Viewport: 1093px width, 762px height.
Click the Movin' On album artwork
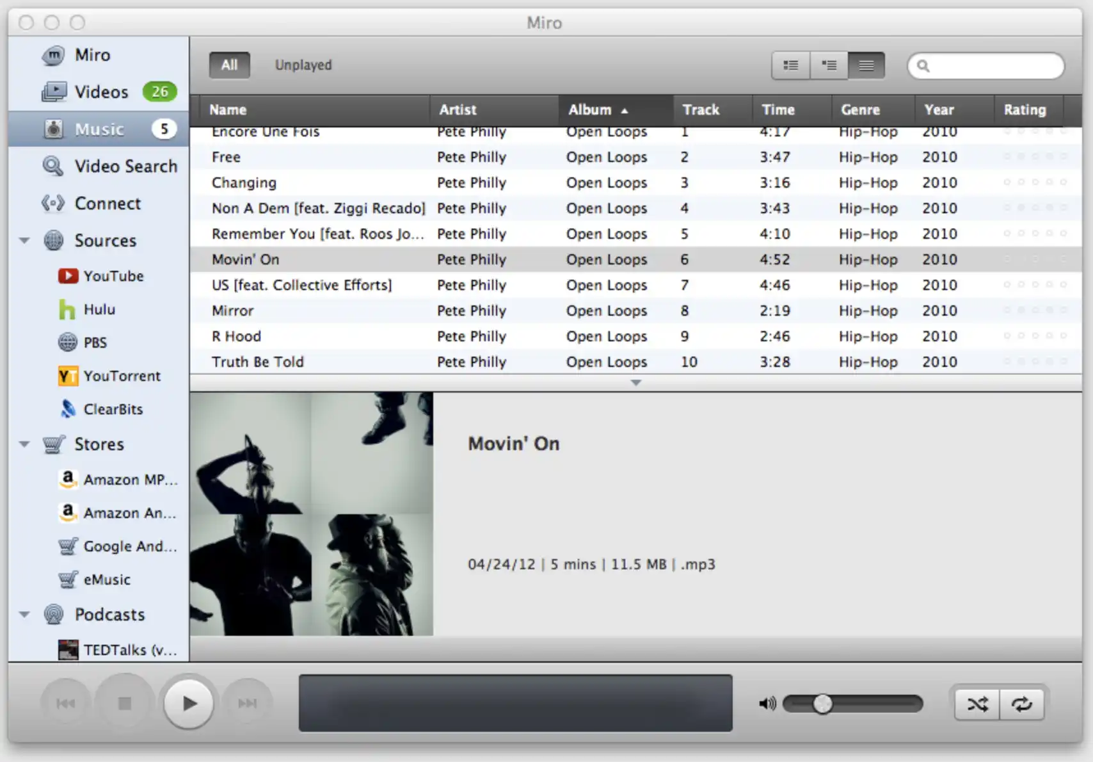click(312, 514)
